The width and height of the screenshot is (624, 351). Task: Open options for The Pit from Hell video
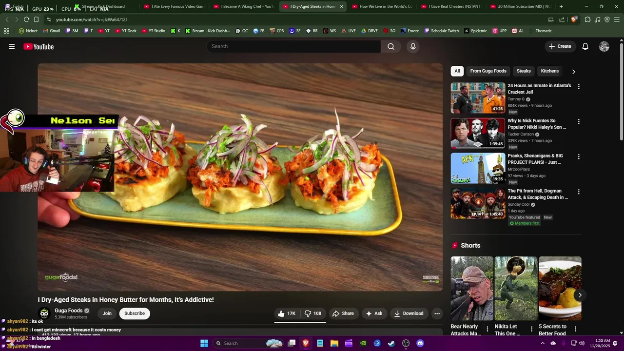point(579,192)
